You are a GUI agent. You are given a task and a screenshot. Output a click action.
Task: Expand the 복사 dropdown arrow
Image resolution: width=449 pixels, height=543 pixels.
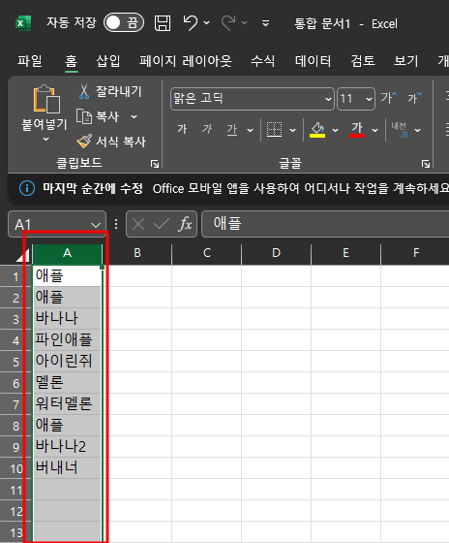(x=135, y=116)
